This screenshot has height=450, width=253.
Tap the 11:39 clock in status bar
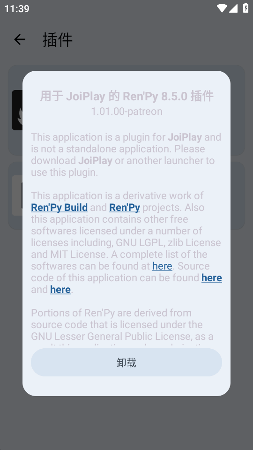tap(17, 8)
